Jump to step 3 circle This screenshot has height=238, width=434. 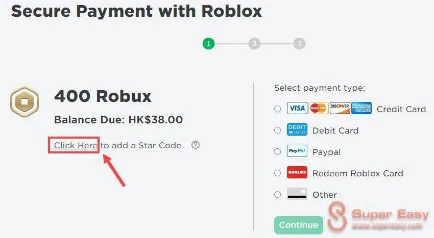(300, 43)
